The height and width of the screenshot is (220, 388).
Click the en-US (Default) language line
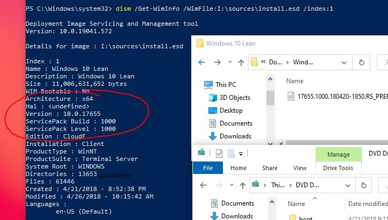[84, 211]
